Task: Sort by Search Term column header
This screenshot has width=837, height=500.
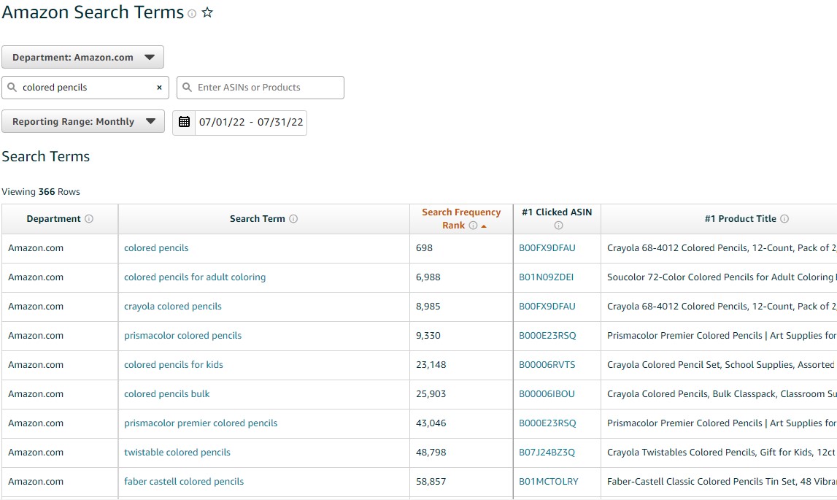Action: [258, 219]
